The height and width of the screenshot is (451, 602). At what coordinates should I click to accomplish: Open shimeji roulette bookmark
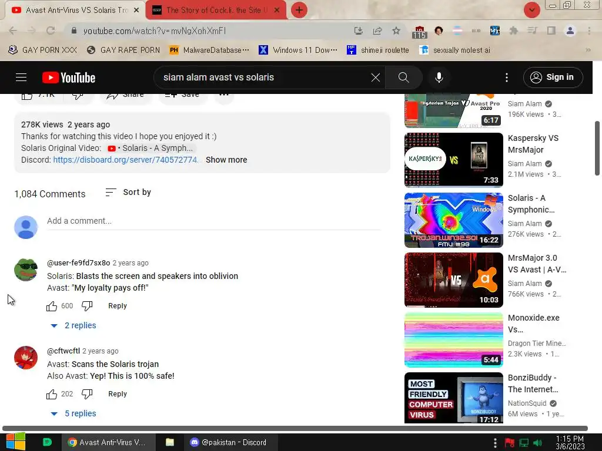[377, 51]
